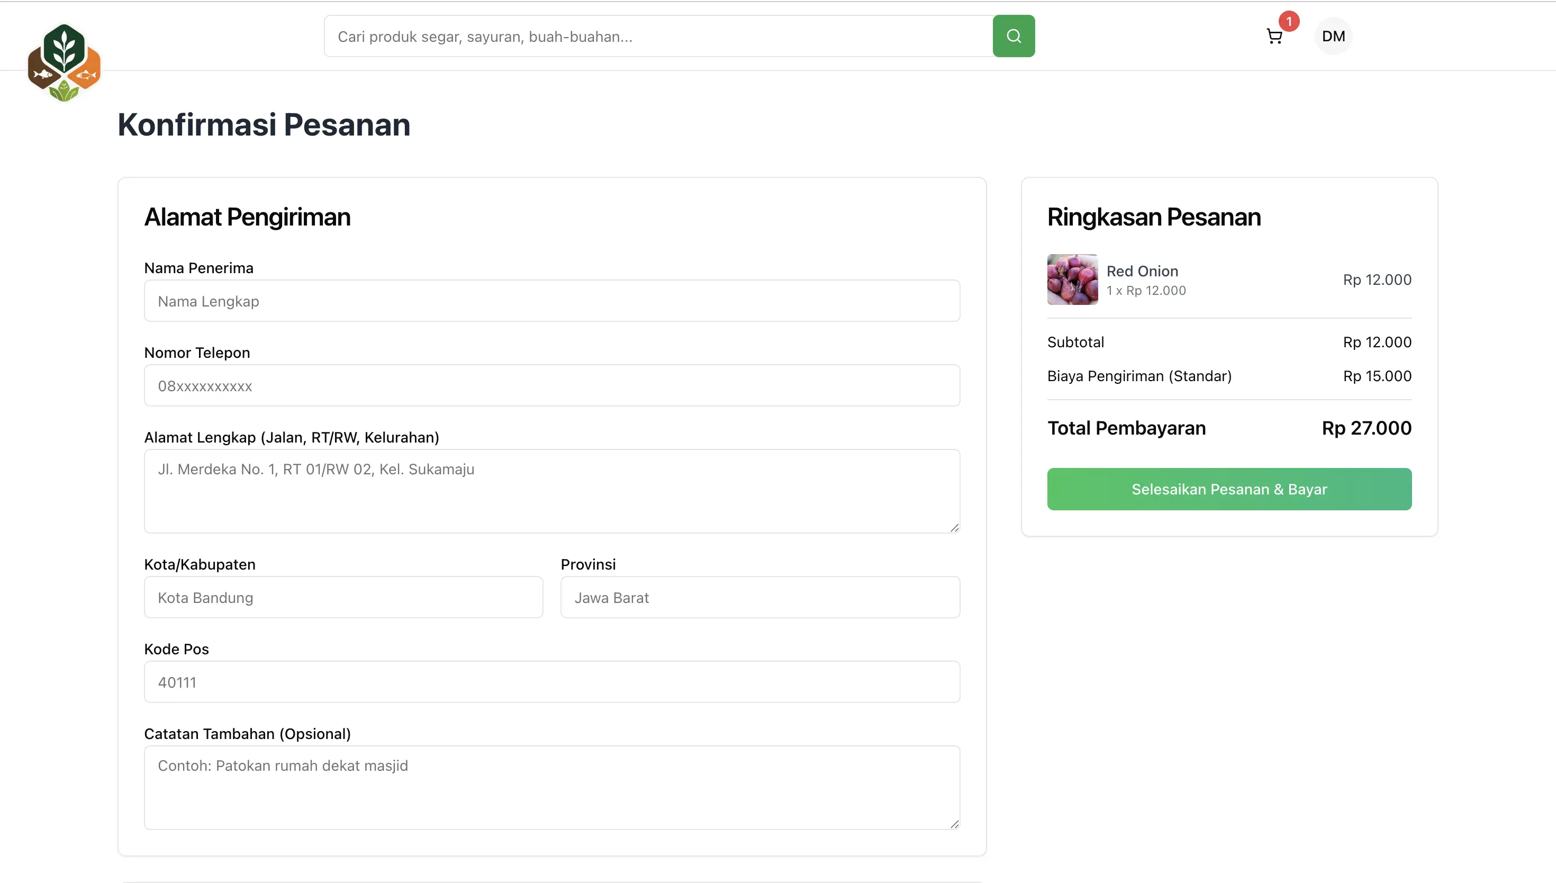
Task: Click the Kota/Kabupaten input field
Action: click(343, 597)
